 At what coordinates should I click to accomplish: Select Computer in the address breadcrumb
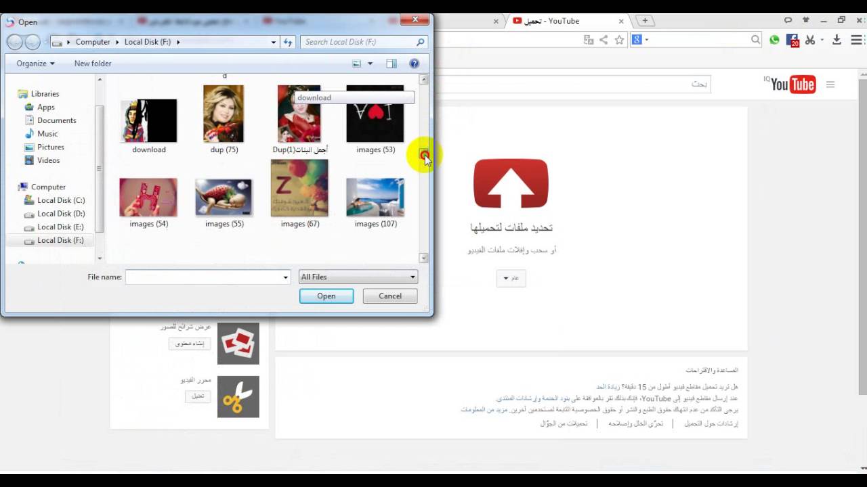coord(93,42)
